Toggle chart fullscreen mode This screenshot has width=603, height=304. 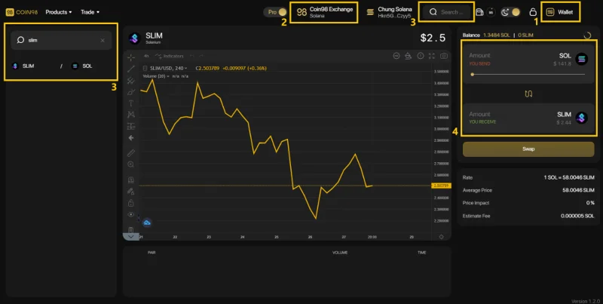tap(432, 56)
